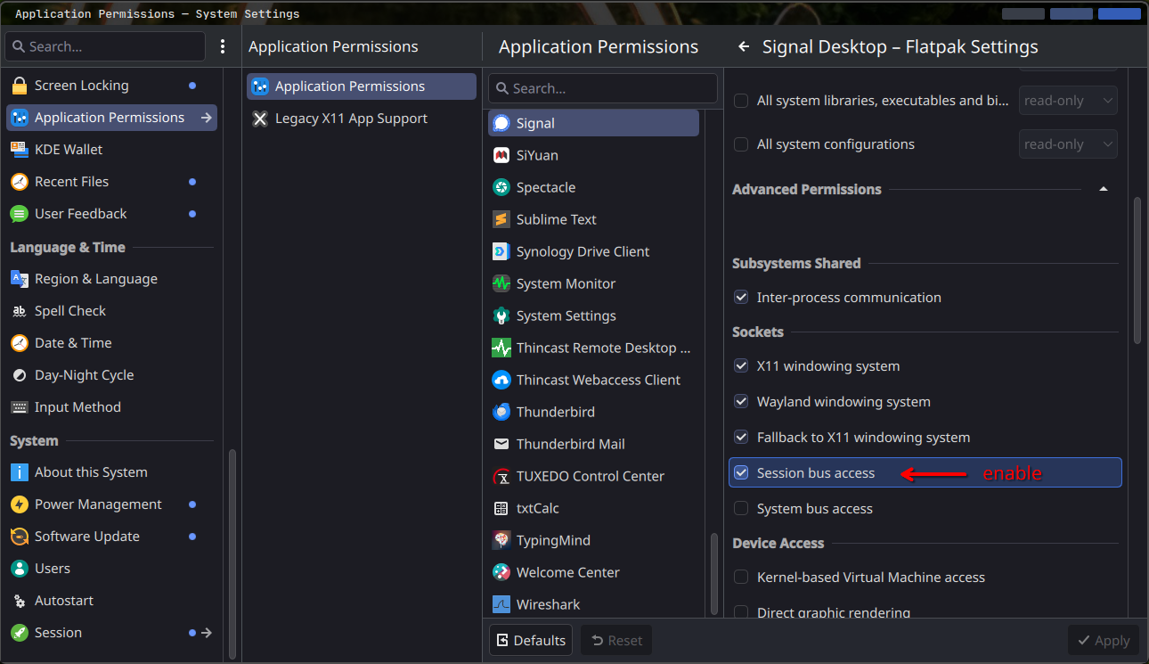This screenshot has height=664, width=1149.
Task: Open Legacy X11 App Support page
Action: pos(351,119)
